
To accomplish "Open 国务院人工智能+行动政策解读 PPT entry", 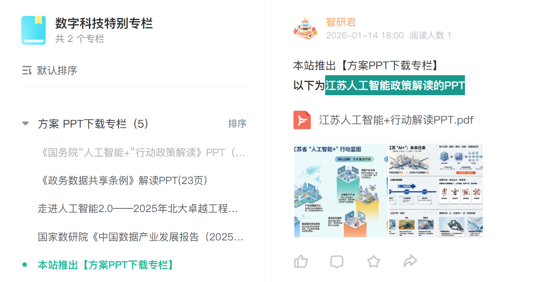I will (x=142, y=152).
